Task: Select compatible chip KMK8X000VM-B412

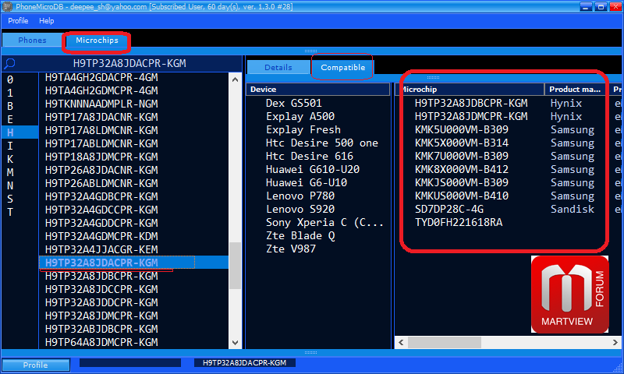Action: [462, 169]
